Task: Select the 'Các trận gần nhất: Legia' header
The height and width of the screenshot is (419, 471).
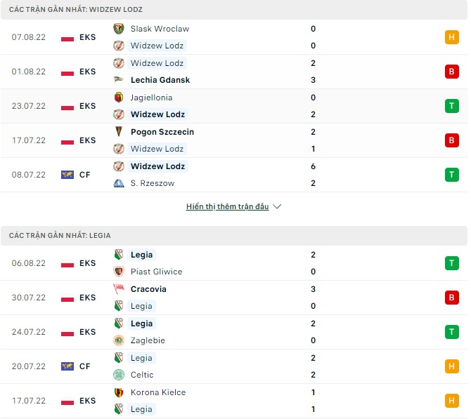Action: click(x=60, y=236)
